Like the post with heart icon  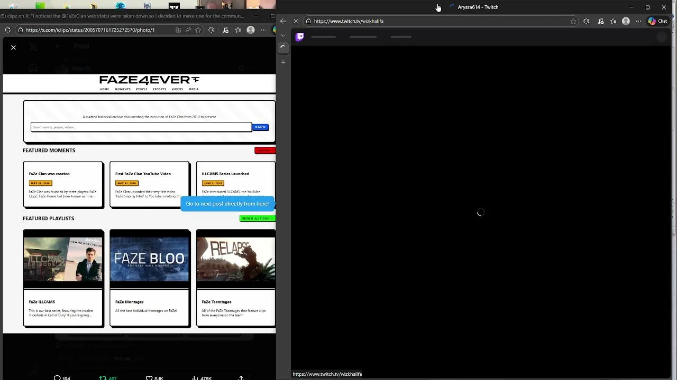(x=149, y=378)
